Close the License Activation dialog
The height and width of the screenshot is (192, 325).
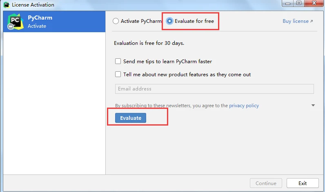pyautogui.click(x=314, y=4)
